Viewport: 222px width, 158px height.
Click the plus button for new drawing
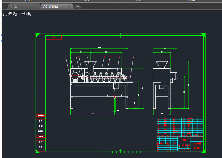click(78, 7)
